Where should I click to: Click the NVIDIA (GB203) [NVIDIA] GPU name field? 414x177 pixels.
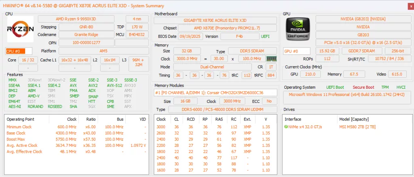(363, 19)
